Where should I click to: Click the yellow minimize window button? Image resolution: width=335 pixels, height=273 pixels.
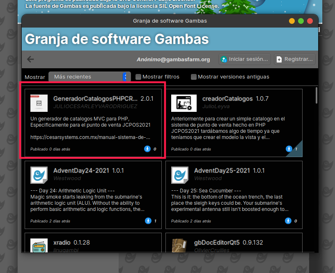click(x=292, y=21)
